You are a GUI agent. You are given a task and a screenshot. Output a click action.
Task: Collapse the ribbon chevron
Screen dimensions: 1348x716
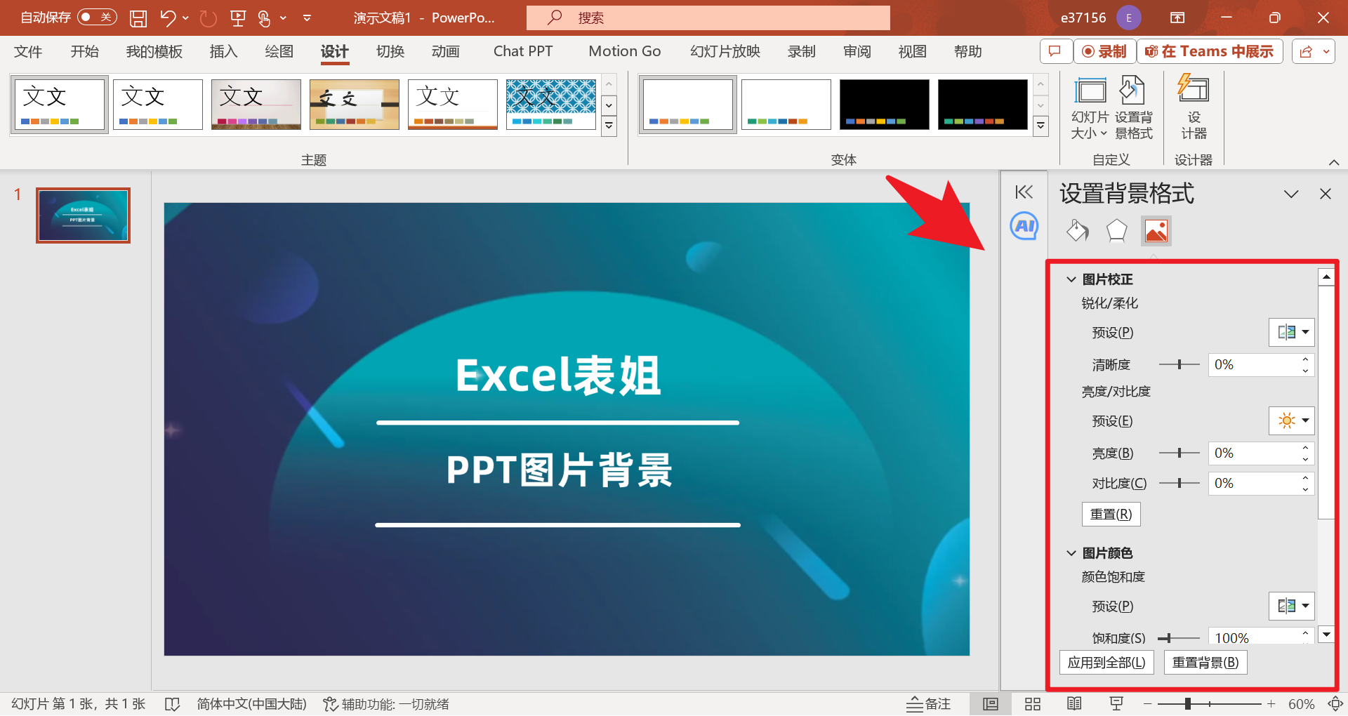pyautogui.click(x=1334, y=162)
